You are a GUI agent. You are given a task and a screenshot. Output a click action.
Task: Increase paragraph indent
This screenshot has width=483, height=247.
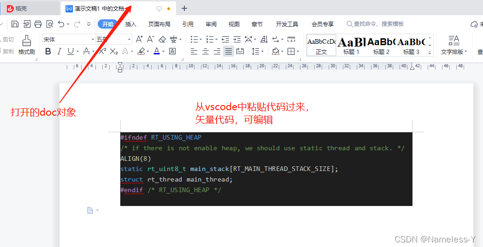tap(237, 39)
